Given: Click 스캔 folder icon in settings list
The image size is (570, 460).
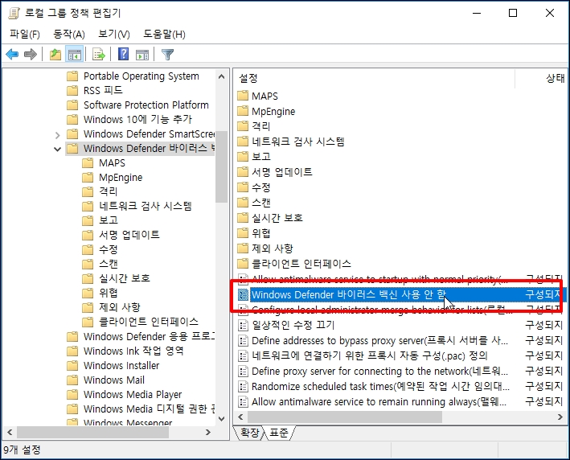Looking at the screenshot, I should click(x=243, y=203).
